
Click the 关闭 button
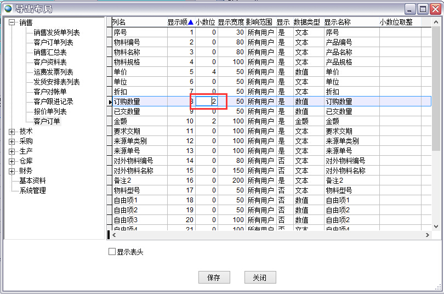pyautogui.click(x=260, y=278)
